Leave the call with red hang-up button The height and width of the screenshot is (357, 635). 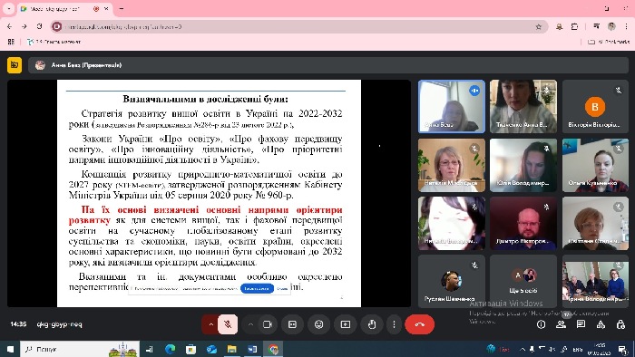point(419,324)
